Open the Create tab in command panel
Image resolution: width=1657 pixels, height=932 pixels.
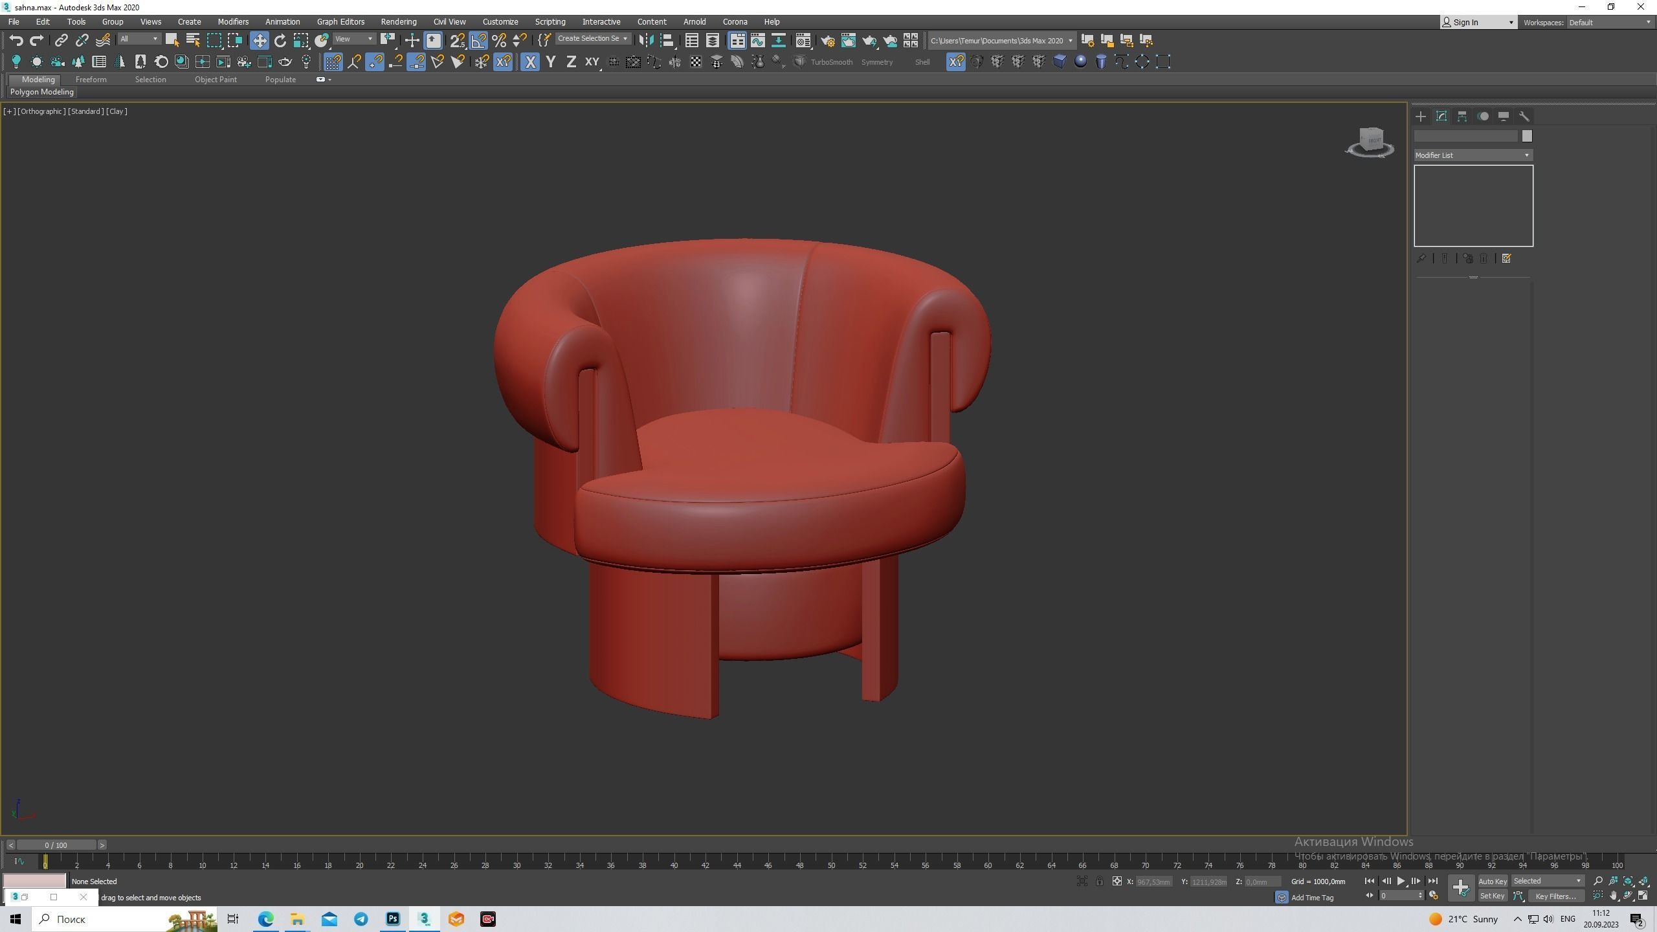pos(1421,116)
